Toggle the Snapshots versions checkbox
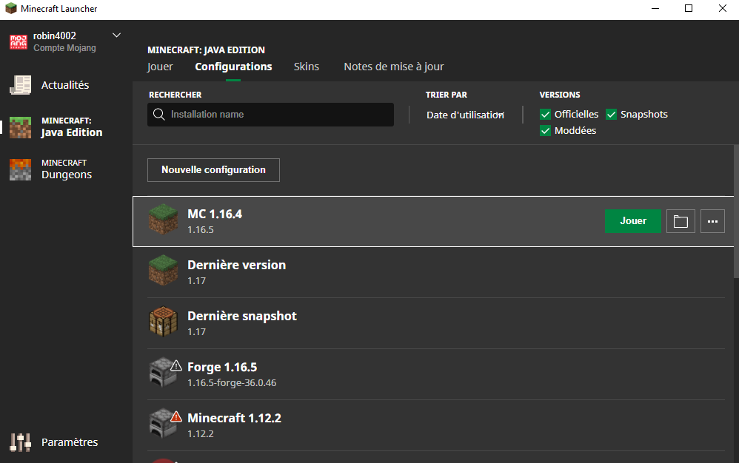Screen dimensions: 739x463 point(612,115)
